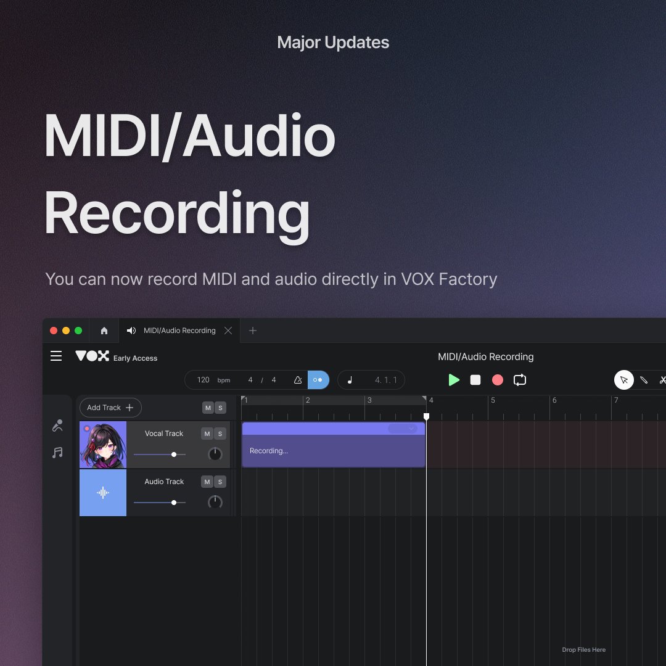
Task: Click the Add Track button
Action: pos(110,408)
